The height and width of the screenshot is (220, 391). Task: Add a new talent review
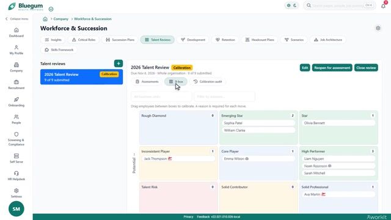(x=119, y=64)
